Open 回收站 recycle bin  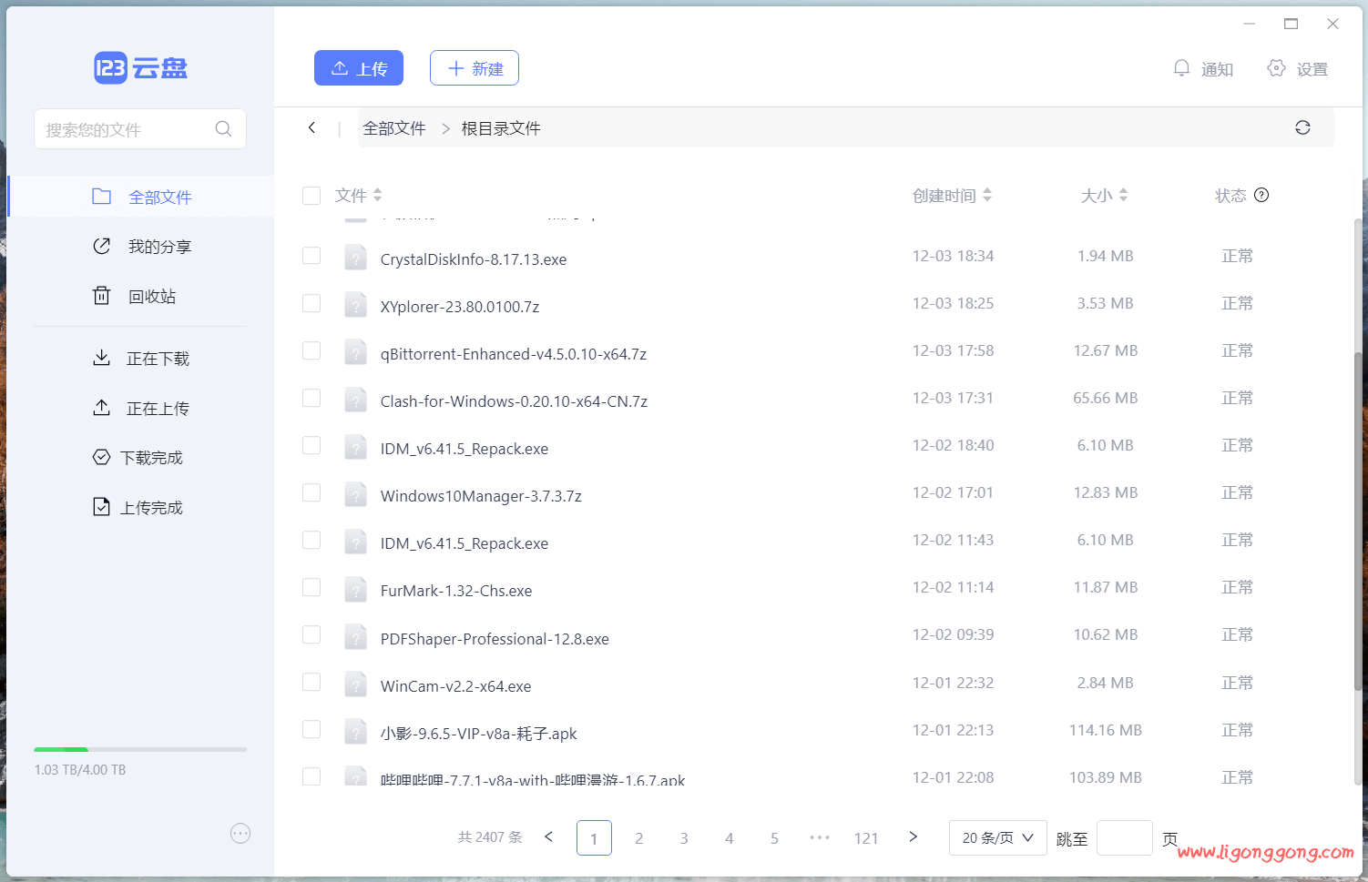point(134,296)
